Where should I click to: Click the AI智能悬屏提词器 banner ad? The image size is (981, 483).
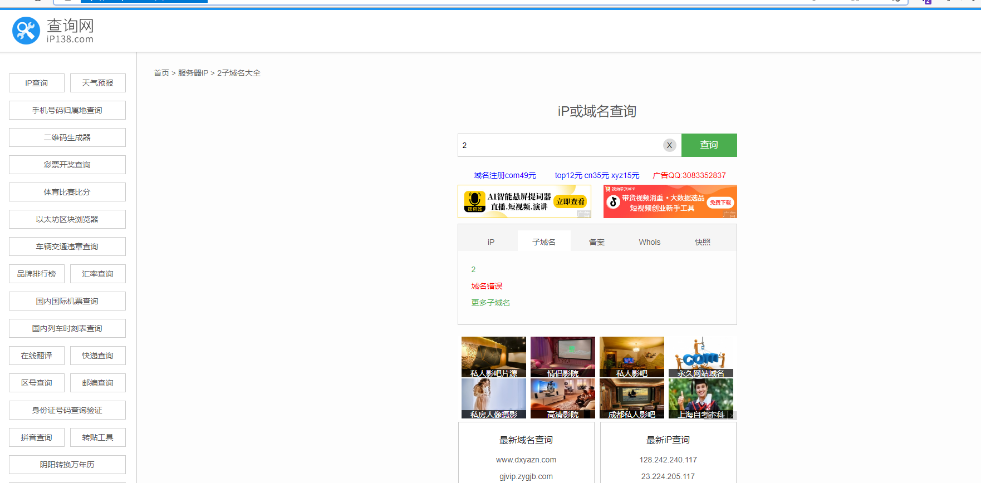click(524, 201)
